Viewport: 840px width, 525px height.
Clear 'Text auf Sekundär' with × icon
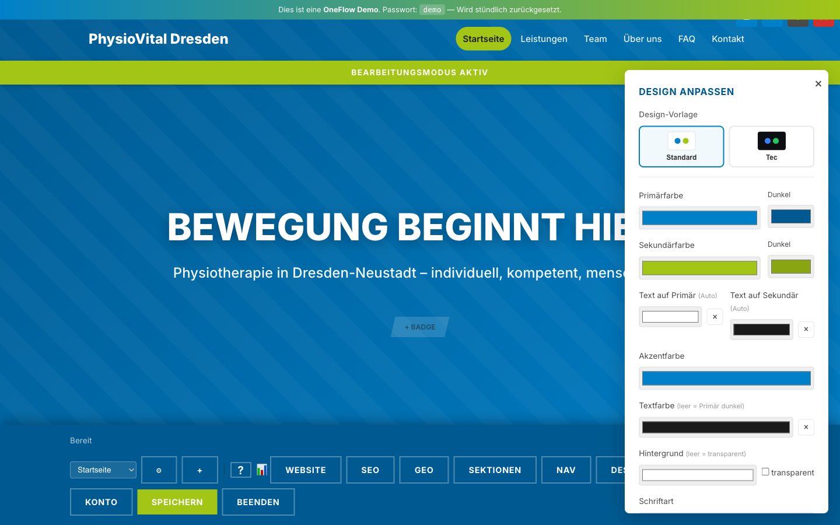click(806, 330)
